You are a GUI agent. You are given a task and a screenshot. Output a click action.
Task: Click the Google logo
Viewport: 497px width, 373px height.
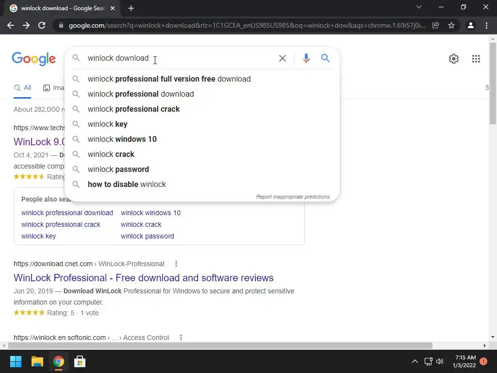pyautogui.click(x=34, y=59)
